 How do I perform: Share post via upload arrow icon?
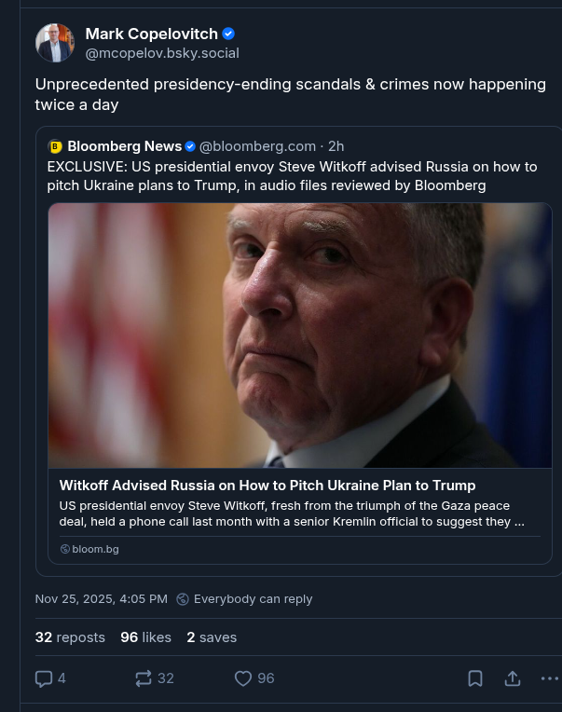pyautogui.click(x=513, y=678)
